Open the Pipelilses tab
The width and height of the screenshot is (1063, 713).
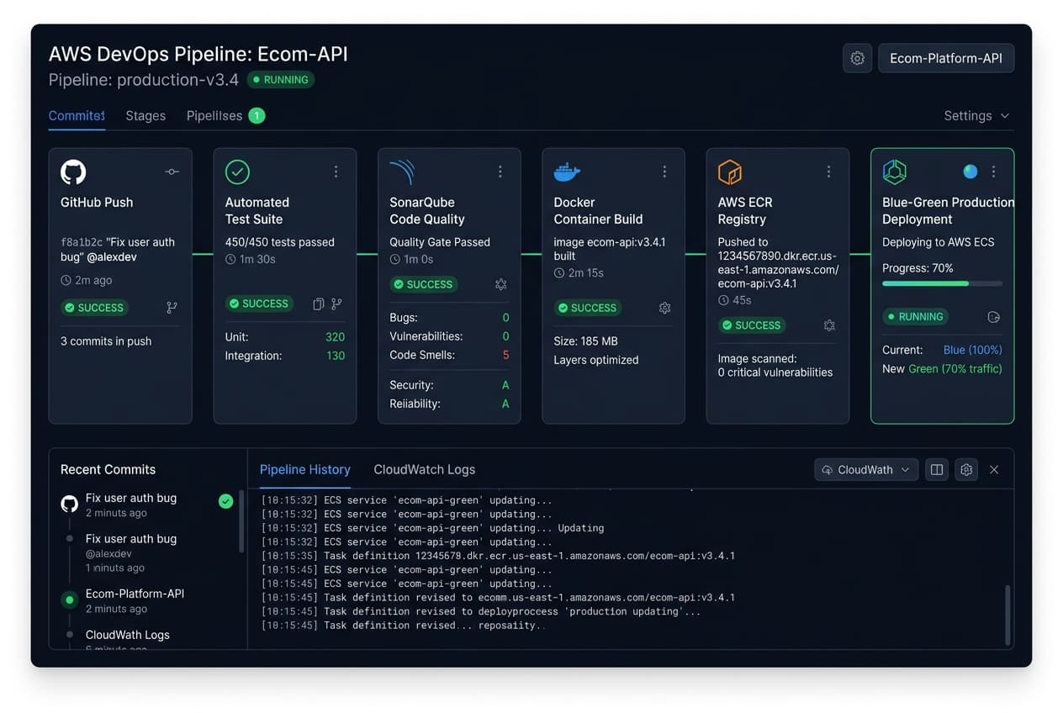coord(214,116)
